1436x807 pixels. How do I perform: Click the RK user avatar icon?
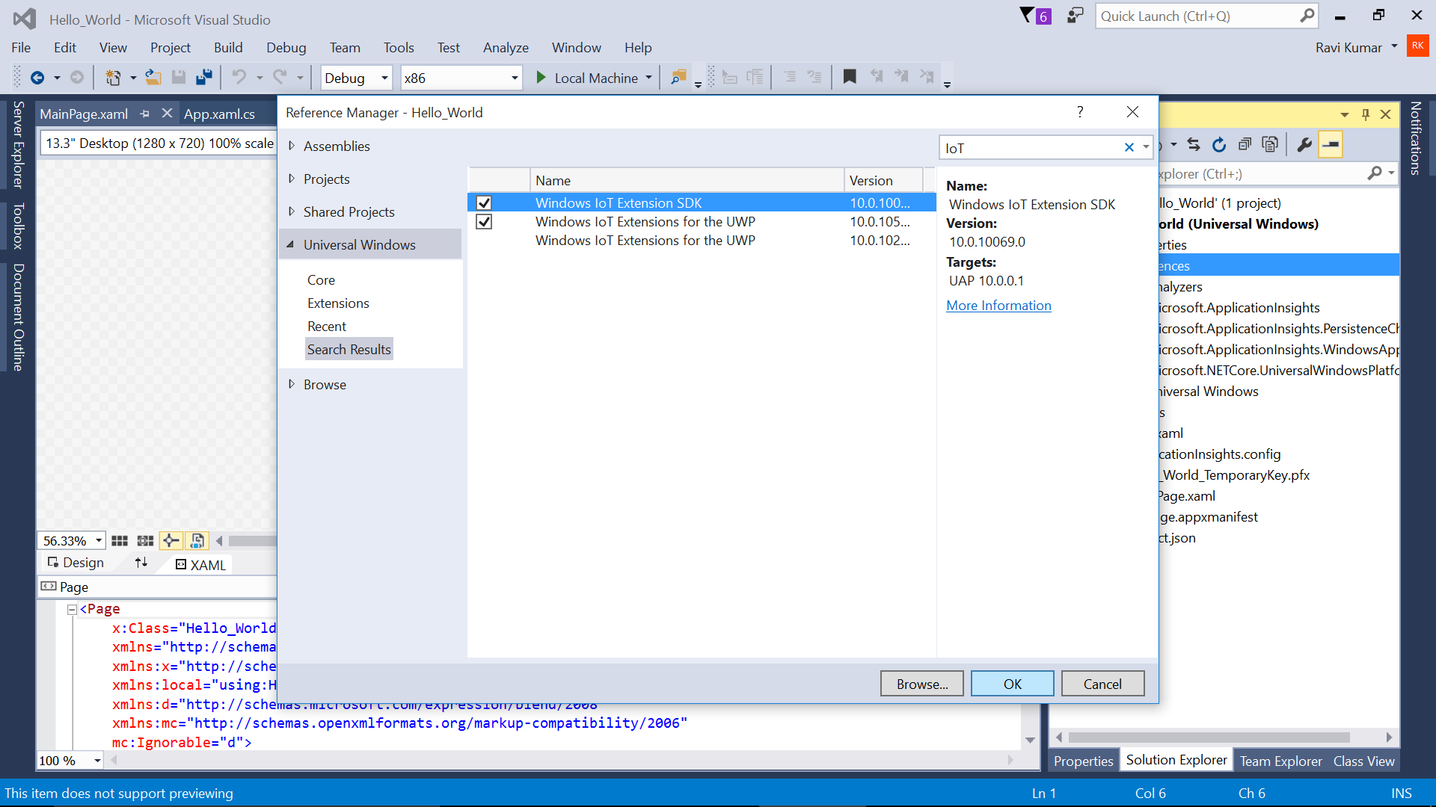[x=1417, y=46]
